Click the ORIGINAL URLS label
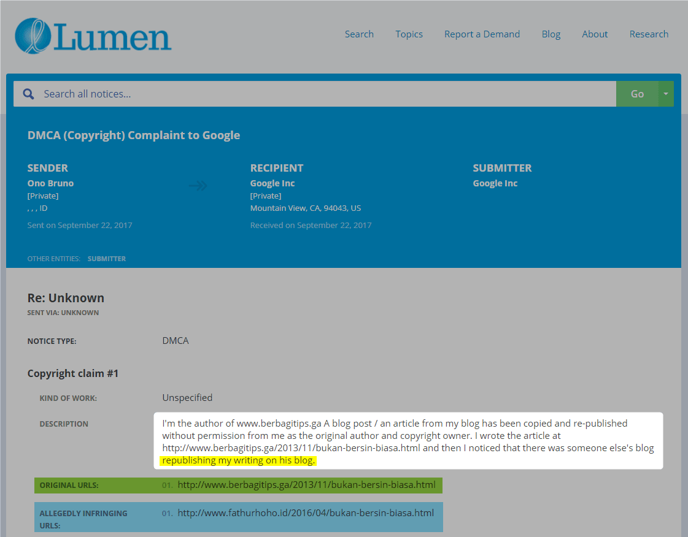 69,486
